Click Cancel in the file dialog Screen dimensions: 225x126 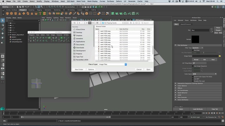click(139, 69)
